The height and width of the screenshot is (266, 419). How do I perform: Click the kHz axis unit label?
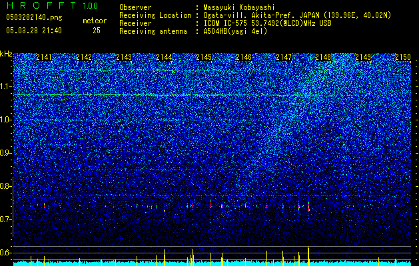(6, 54)
